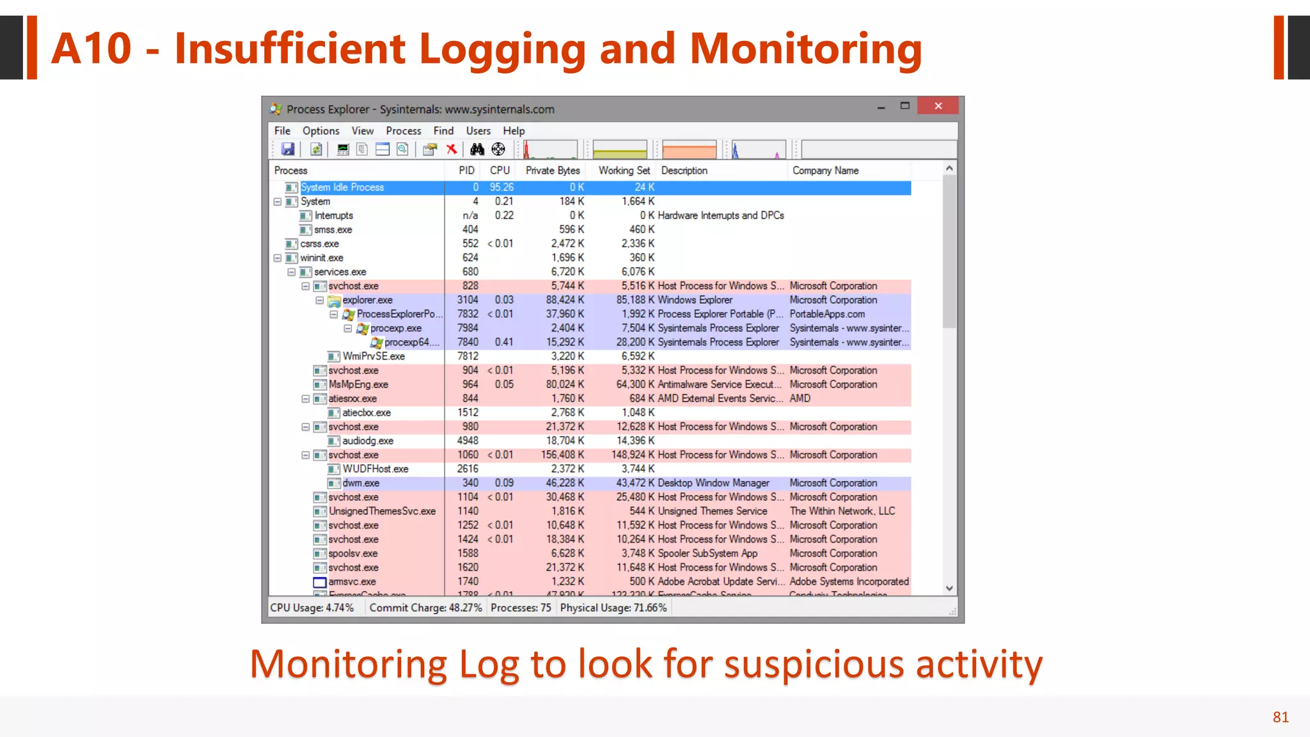
Task: Select the UnsignedThemesSvc.exe row
Action: tap(590, 511)
